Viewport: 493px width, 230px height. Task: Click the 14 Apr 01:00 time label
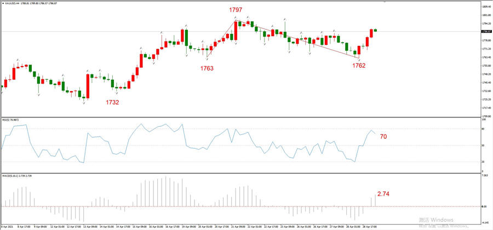(x=107, y=227)
